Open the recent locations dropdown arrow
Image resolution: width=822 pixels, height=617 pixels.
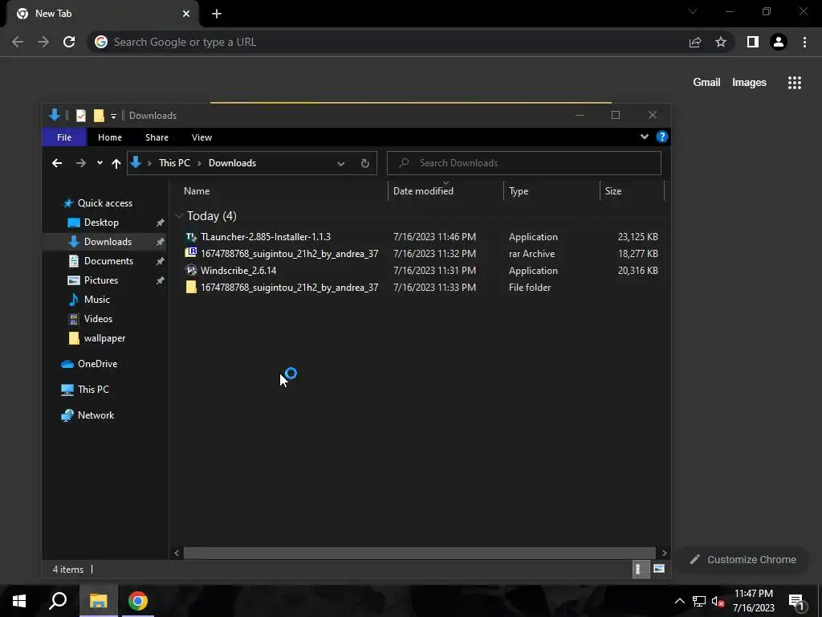click(100, 163)
